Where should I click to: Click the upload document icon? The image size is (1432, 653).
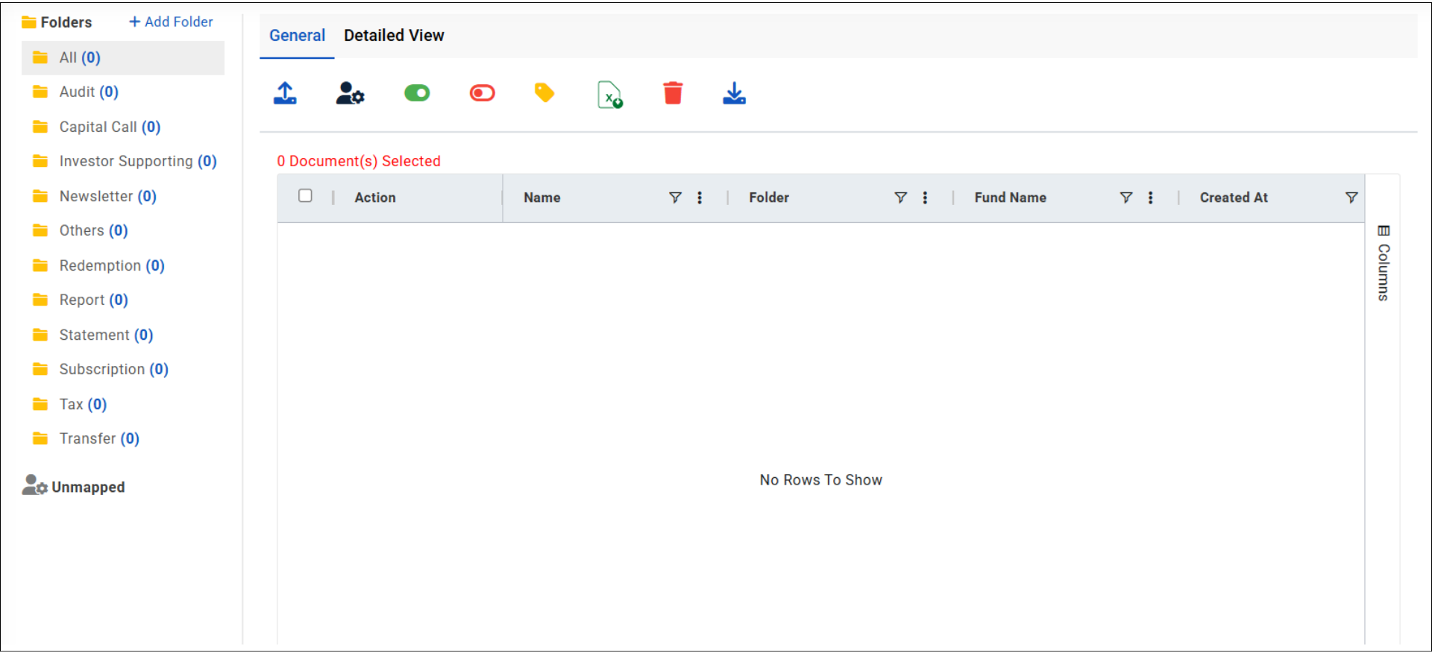click(x=285, y=93)
